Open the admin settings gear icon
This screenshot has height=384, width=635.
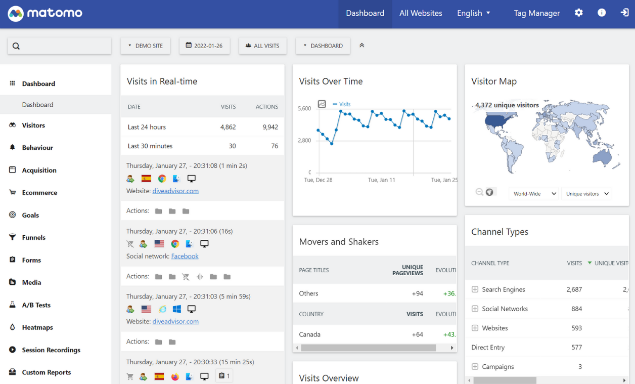coord(578,13)
